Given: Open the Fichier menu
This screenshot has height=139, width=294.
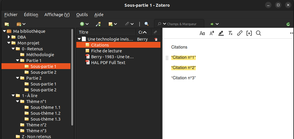Looking at the screenshot, I should coord(11,15).
